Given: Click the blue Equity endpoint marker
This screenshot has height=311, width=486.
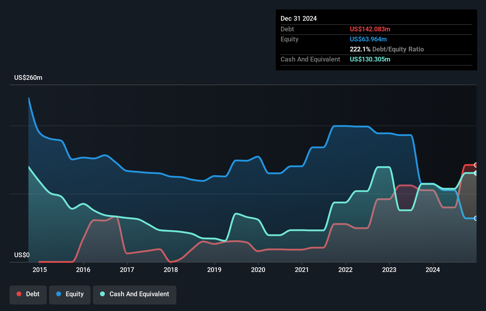Looking at the screenshot, I should 476,218.
